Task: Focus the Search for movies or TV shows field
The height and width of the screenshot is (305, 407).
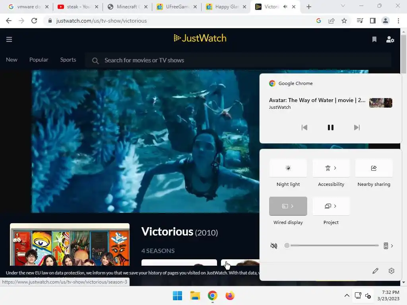Action: tap(238, 60)
